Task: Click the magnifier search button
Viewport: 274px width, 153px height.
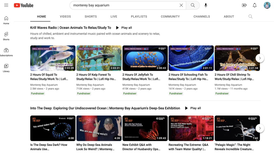Action: tap(193, 5)
